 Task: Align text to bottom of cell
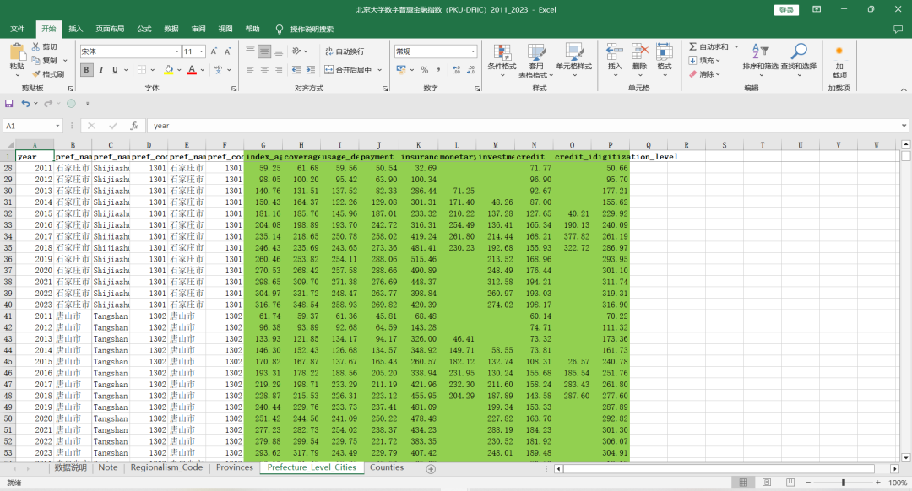(280, 51)
